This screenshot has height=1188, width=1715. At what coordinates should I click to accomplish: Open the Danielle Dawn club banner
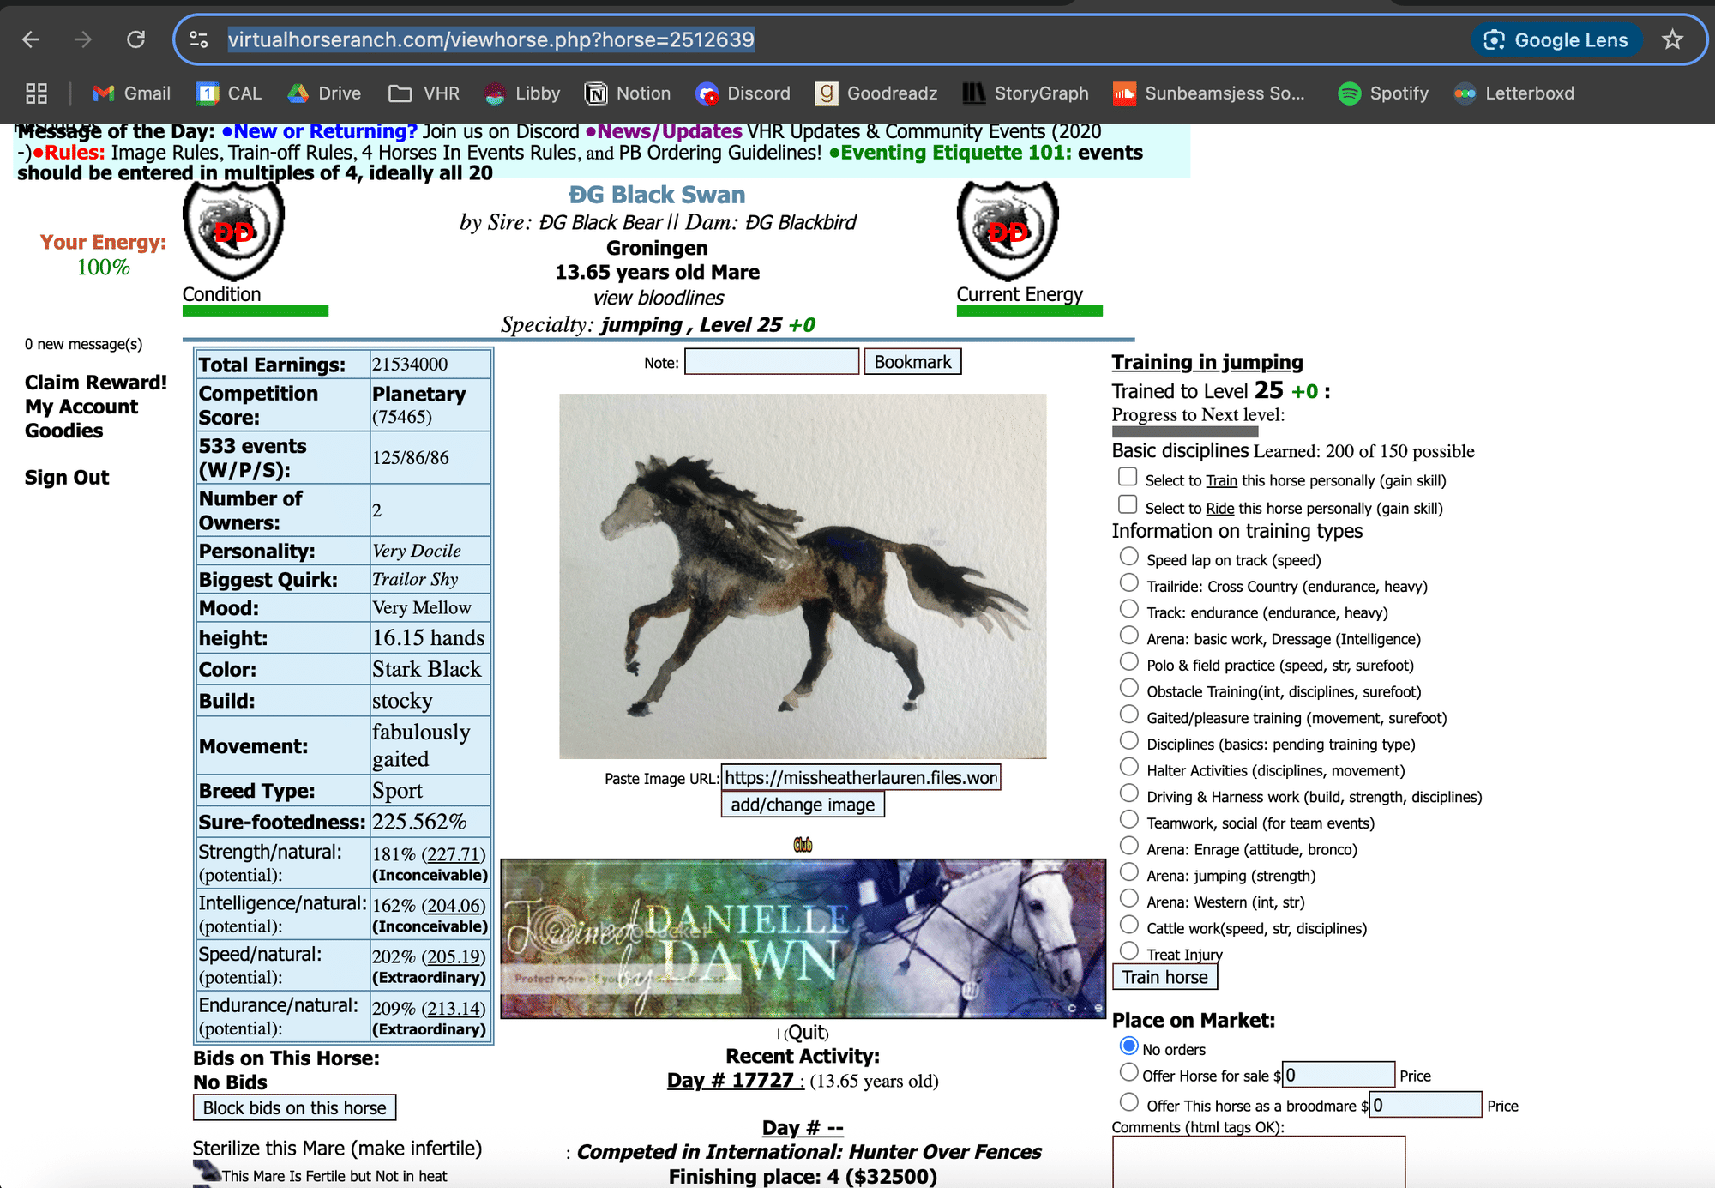803,938
